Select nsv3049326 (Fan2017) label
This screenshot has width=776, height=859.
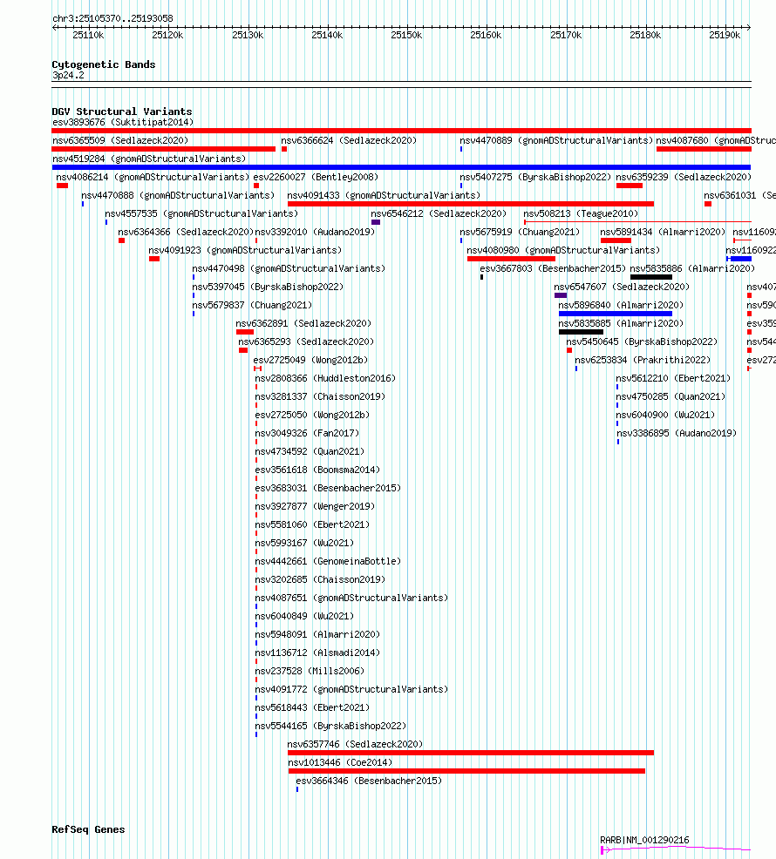tap(307, 433)
